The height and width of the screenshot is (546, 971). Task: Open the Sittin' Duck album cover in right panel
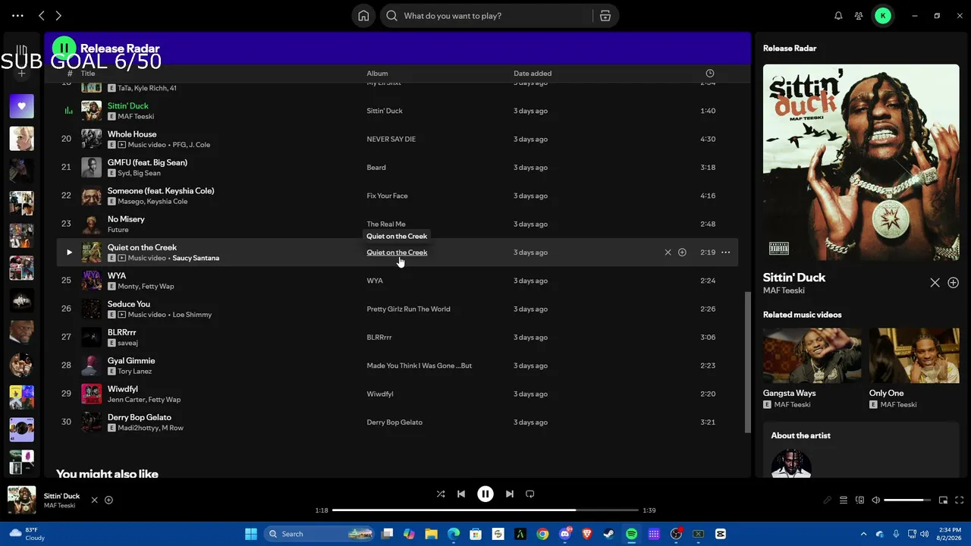pos(861,162)
